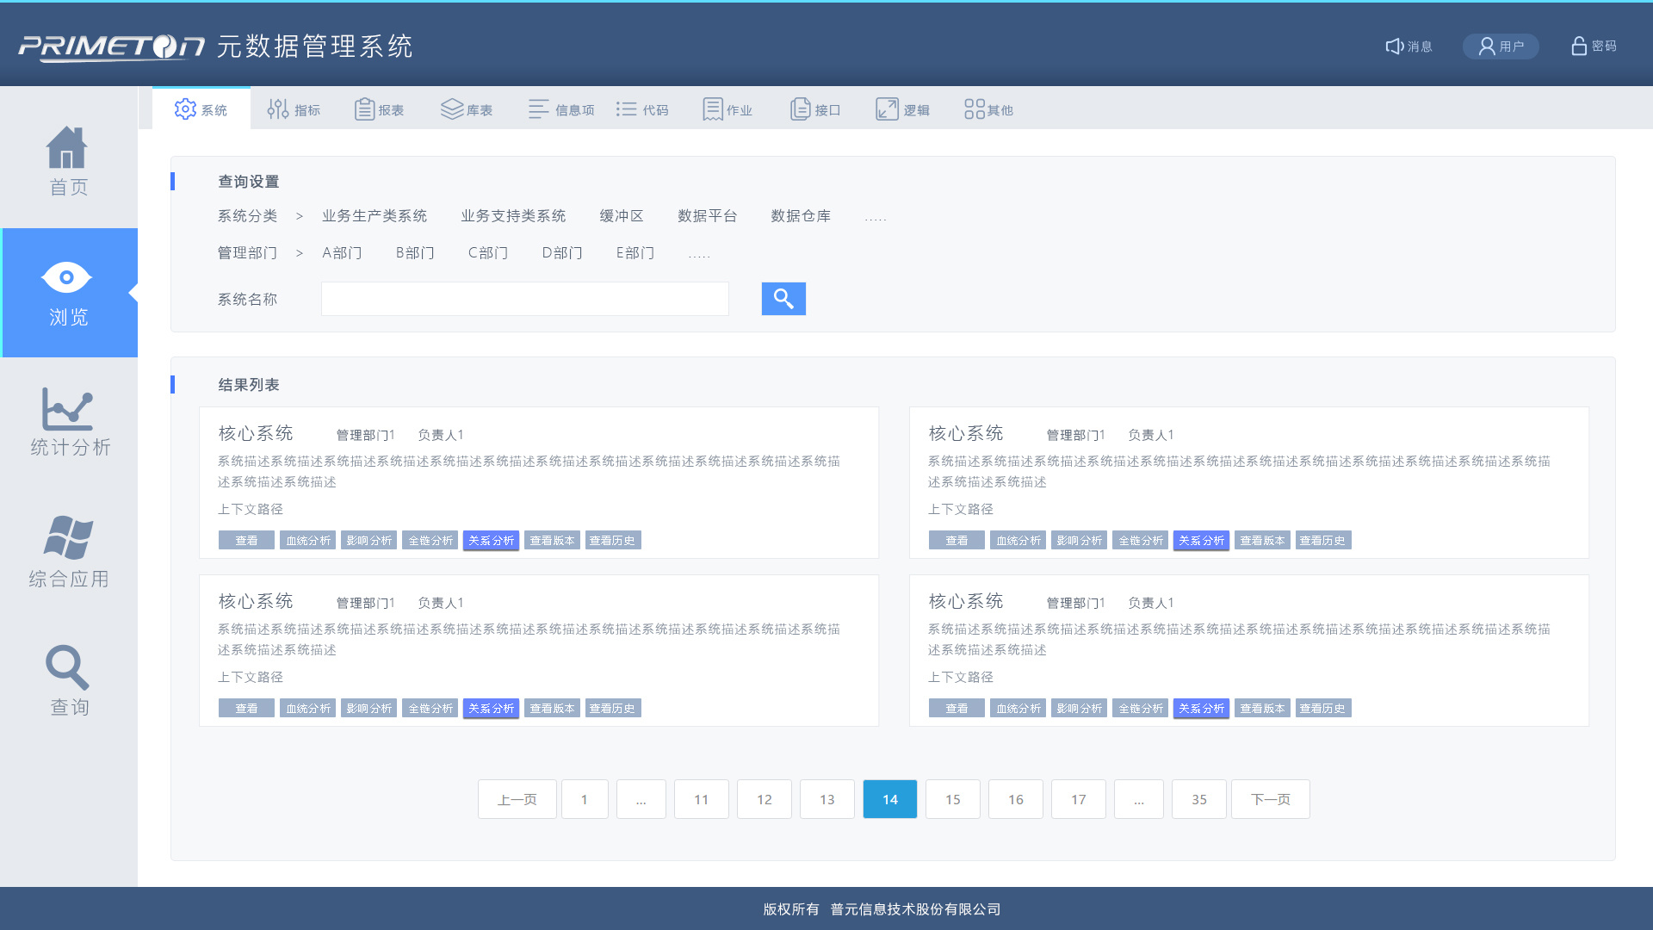Open the 接口 tab
Screen dimensions: 1653x930
tap(814, 108)
